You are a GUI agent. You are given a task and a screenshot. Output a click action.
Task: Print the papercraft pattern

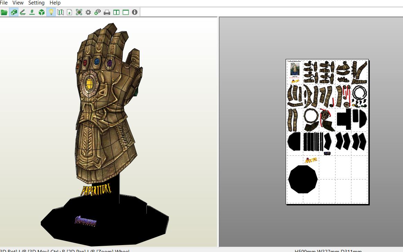(107, 12)
